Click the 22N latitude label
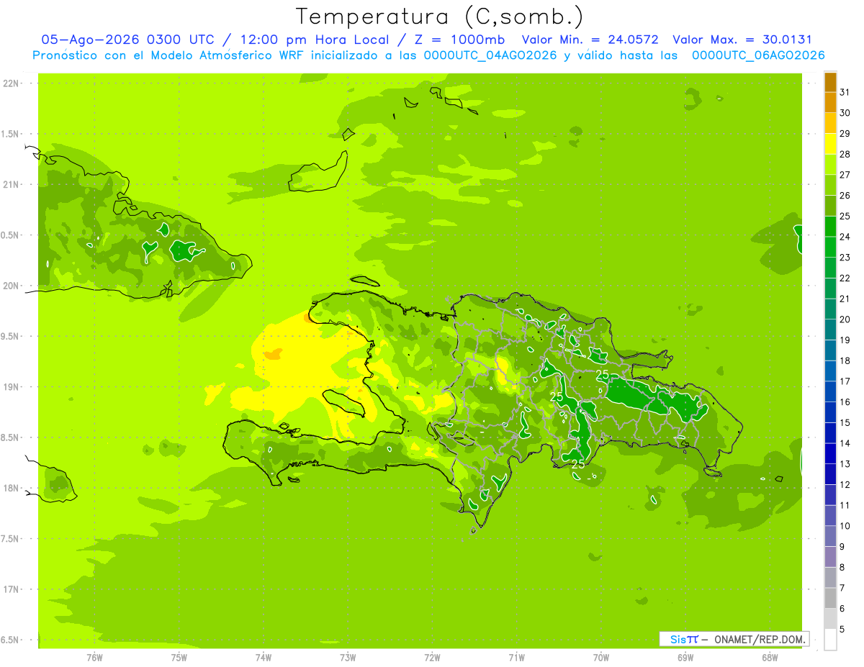Image resolution: width=864 pixels, height=667 pixels. pos(11,83)
